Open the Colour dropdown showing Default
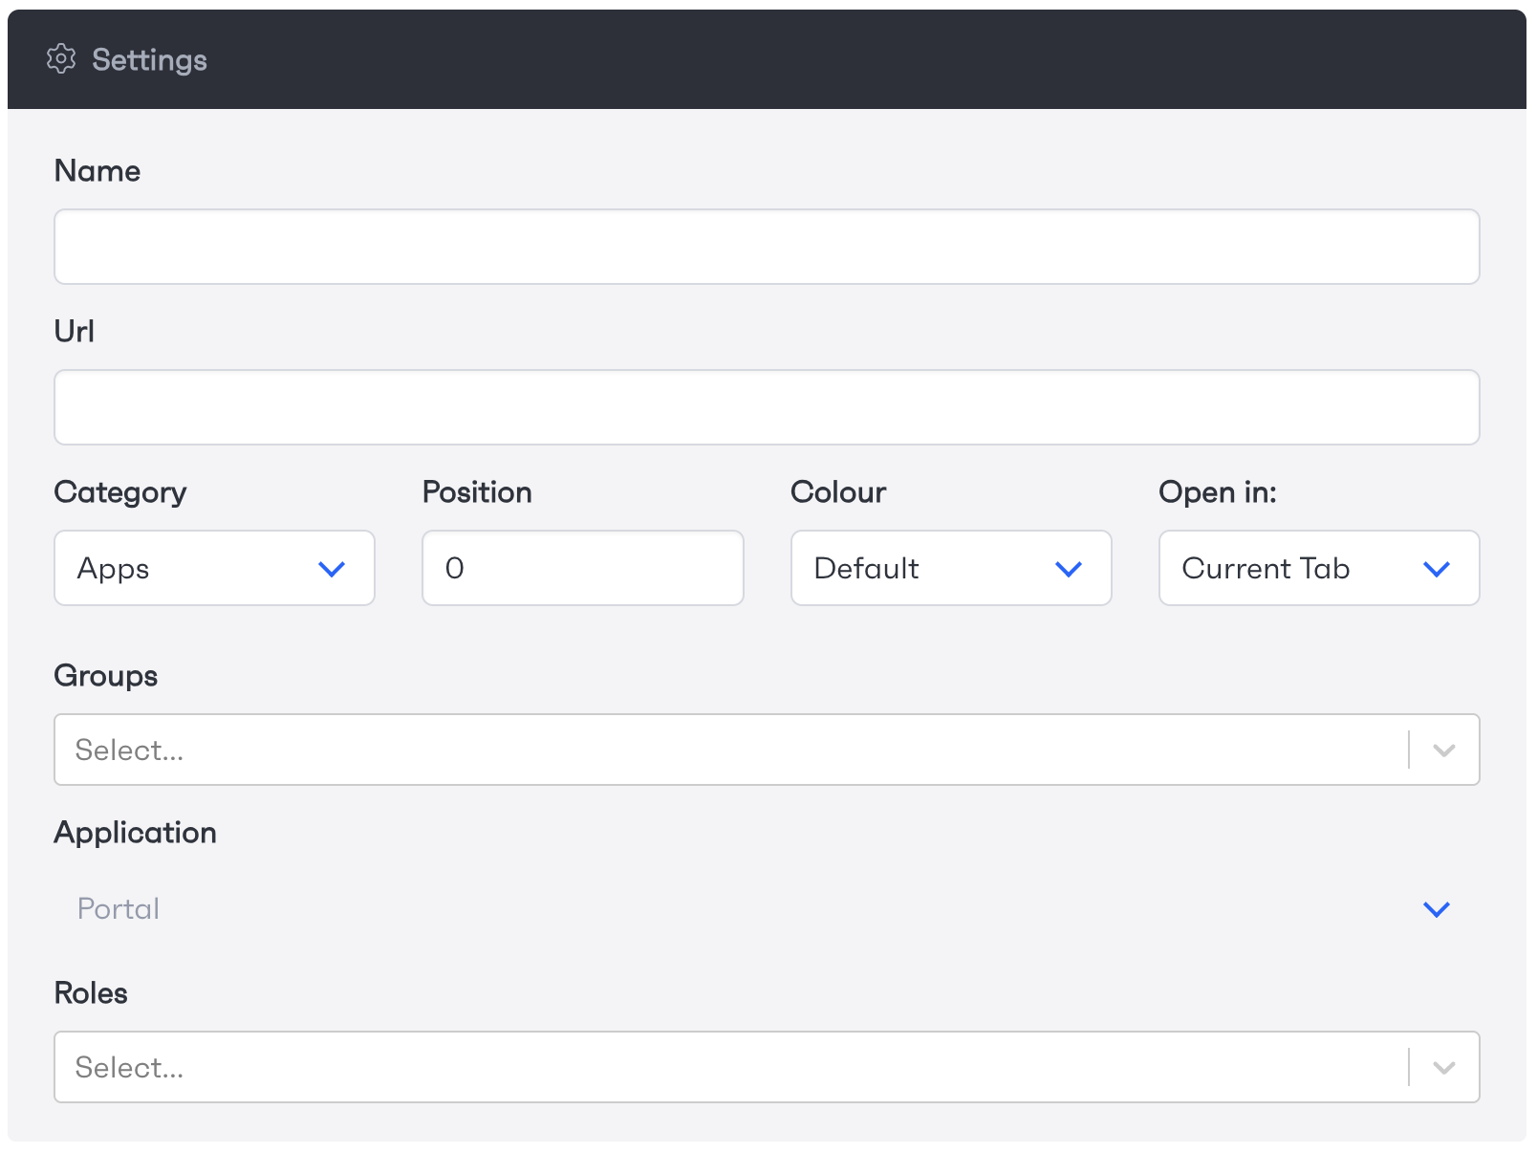The width and height of the screenshot is (1537, 1153). tap(951, 568)
